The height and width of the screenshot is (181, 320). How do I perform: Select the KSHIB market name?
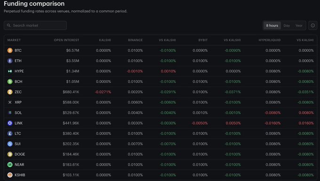point(20,175)
